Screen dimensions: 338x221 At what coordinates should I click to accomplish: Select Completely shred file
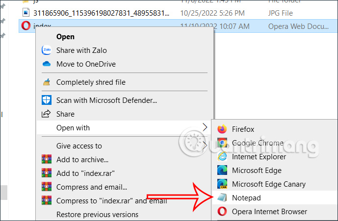coord(91,82)
